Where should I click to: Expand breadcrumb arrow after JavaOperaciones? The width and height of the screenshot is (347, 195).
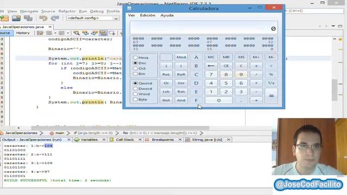41,133
